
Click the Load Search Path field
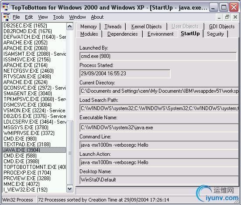pos(159,108)
